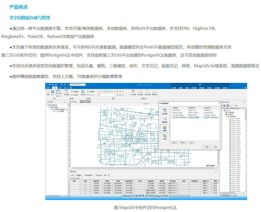This screenshot has width=261, height=212.
Task: Click search magnifier in GDBCatalog toolbar
Action: (233, 106)
